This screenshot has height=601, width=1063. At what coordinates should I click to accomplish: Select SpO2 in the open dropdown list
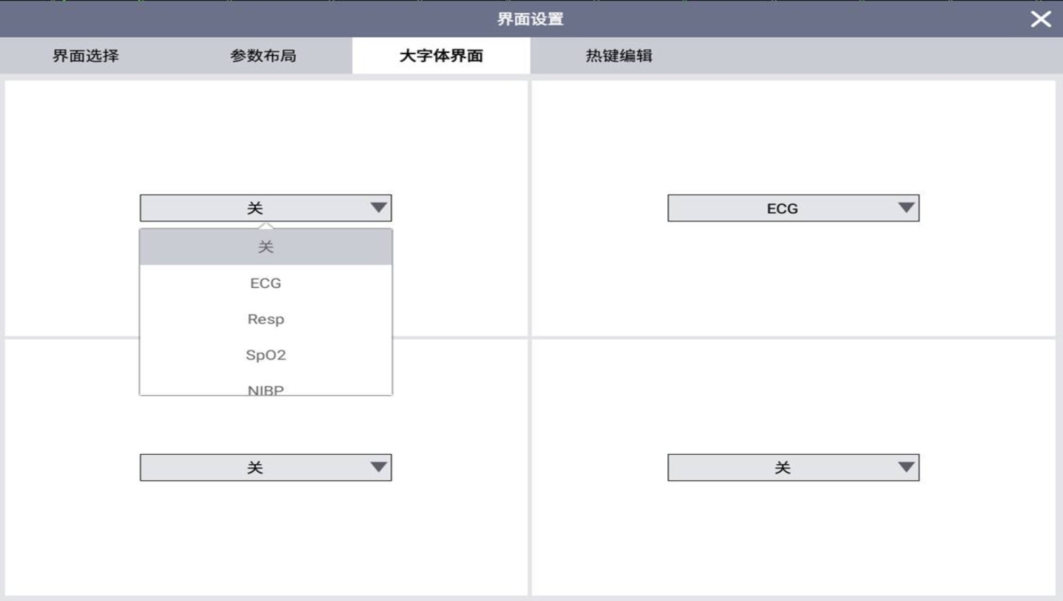pyautogui.click(x=265, y=355)
